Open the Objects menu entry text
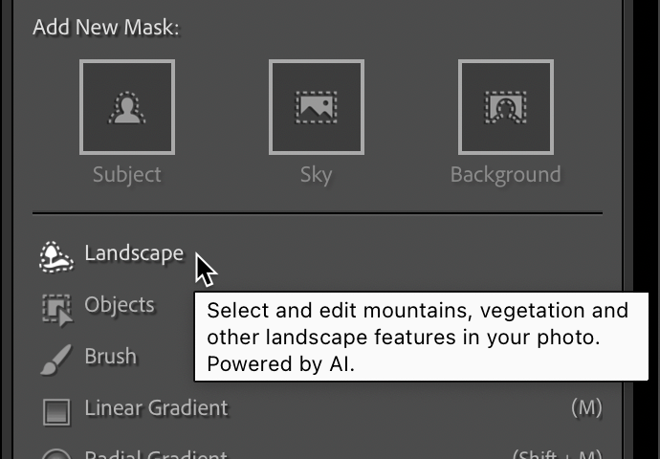 coord(120,305)
